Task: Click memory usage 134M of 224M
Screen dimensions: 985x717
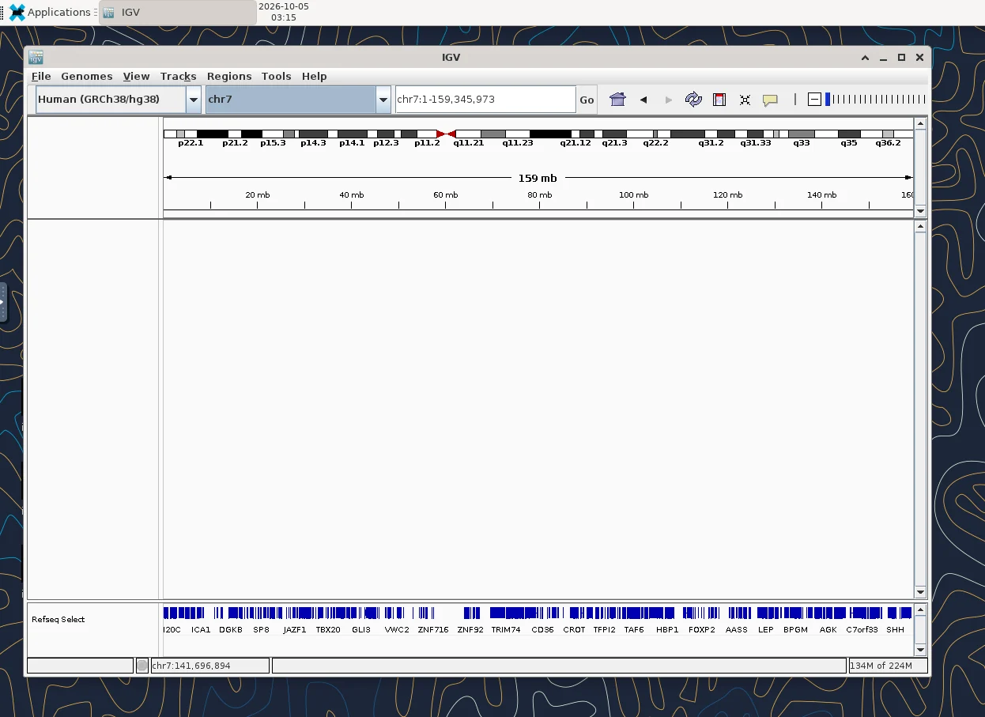Action: [888, 666]
